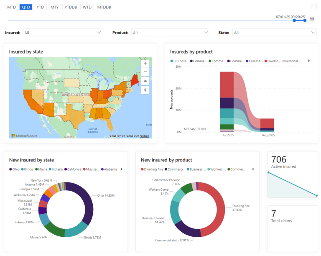Click the date range slider end handle
This screenshot has height=256, width=321.
point(305,20)
